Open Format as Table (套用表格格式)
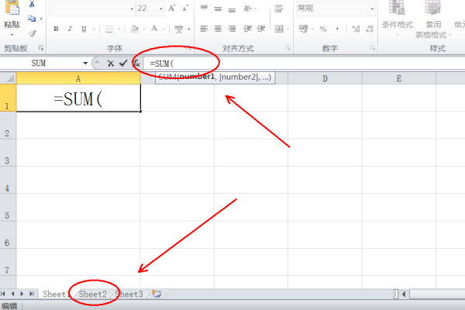Screen dimensions: 465x310 [433, 19]
